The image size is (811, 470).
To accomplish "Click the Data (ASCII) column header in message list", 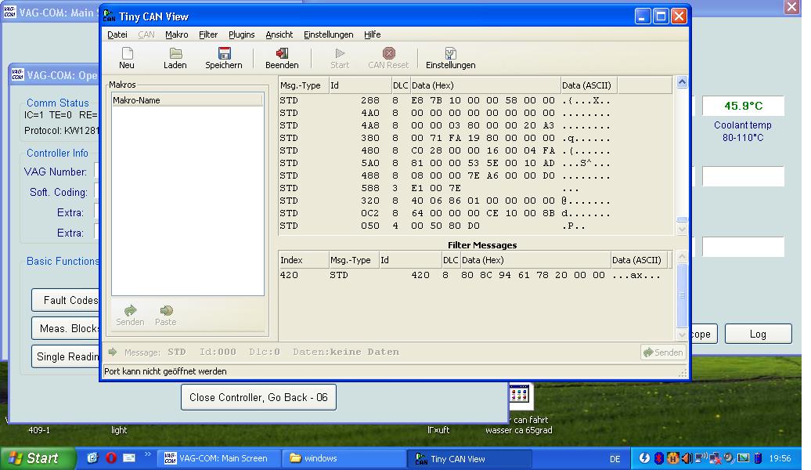I will (x=589, y=85).
